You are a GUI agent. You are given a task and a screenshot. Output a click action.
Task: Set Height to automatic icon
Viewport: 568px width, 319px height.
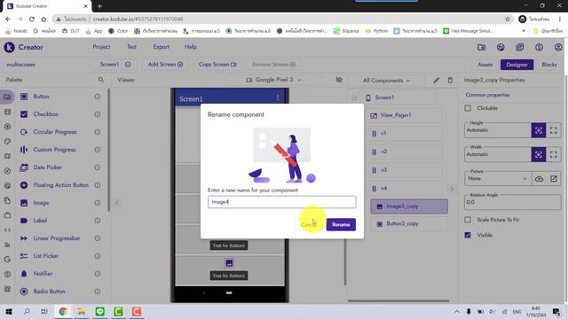[x=539, y=130]
